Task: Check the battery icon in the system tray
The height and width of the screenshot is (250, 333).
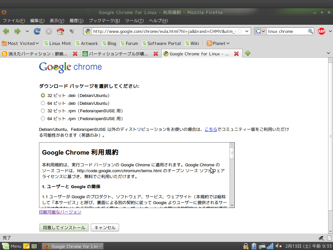Action: click(x=254, y=246)
